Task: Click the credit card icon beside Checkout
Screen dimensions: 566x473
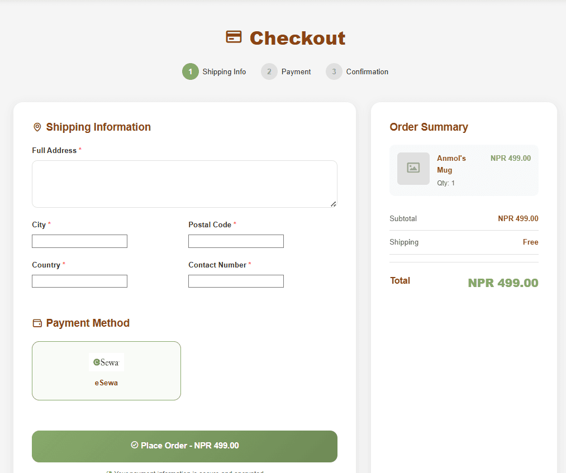Action: click(x=234, y=37)
